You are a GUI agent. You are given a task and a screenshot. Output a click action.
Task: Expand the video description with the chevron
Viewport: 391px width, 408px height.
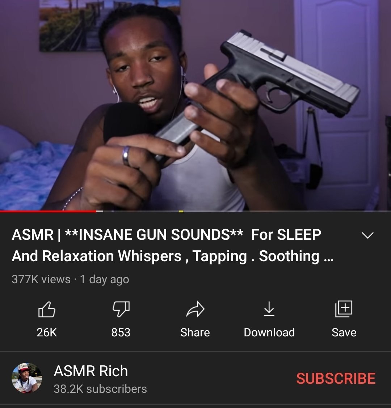click(x=367, y=235)
